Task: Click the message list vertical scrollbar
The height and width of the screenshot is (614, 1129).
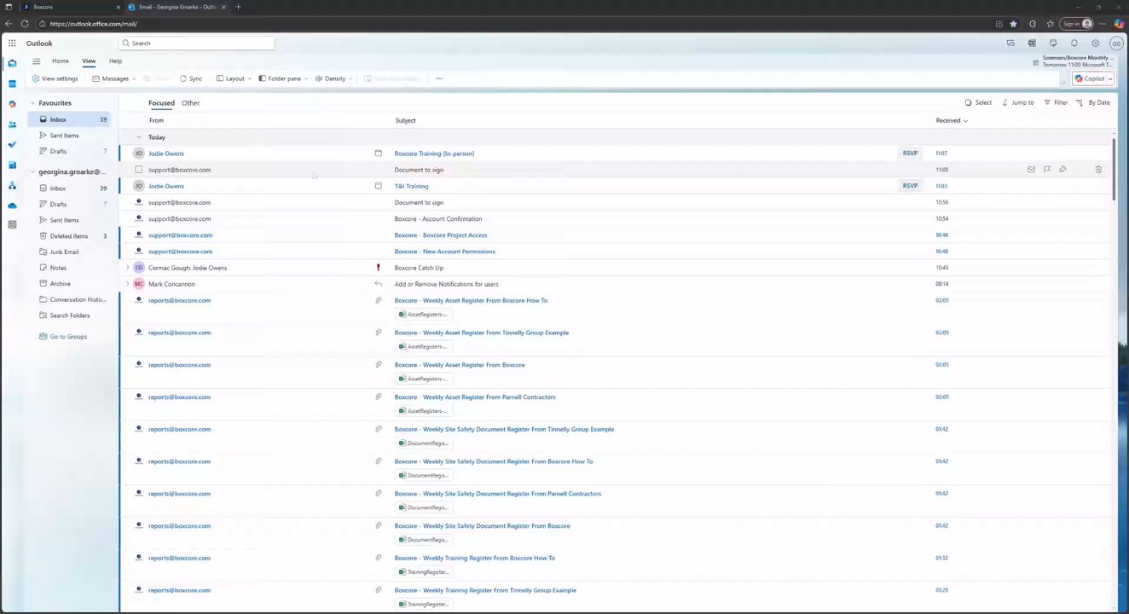Action: (x=1114, y=169)
